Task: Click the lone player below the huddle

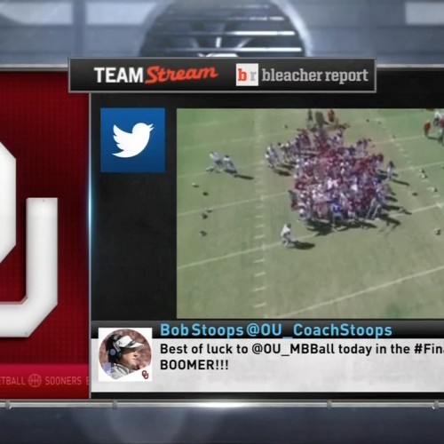Action: pyautogui.click(x=287, y=234)
